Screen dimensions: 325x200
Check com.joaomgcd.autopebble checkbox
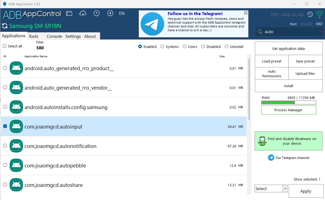5,165
